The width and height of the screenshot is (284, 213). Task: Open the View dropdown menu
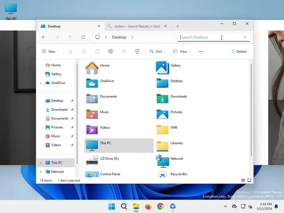click(182, 51)
